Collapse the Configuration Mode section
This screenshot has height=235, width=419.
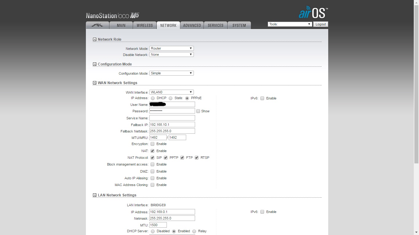coord(94,64)
